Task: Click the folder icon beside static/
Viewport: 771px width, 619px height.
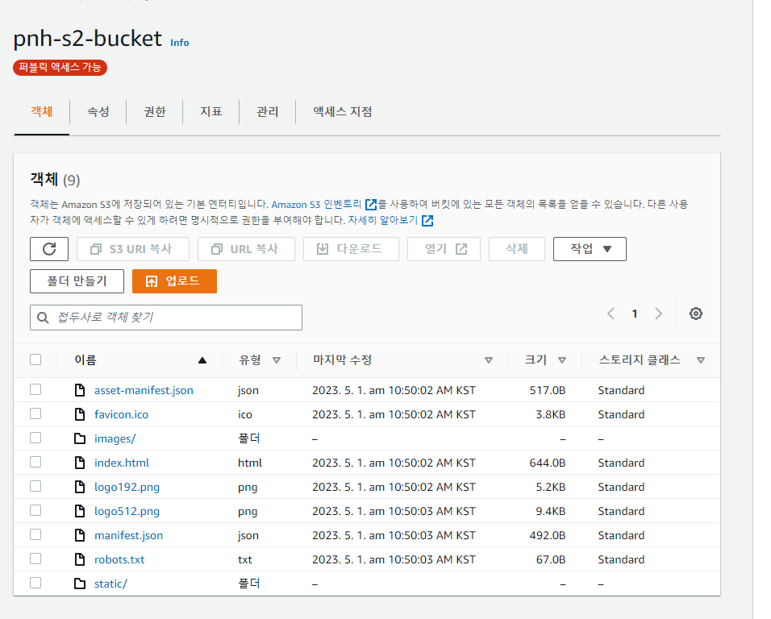Action: 80,584
